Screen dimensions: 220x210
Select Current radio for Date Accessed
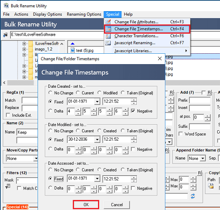pyautogui.click(x=78, y=170)
